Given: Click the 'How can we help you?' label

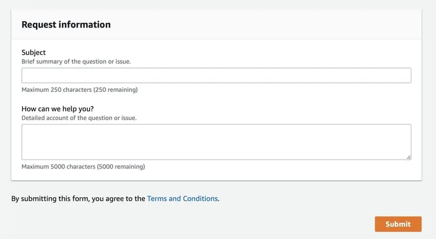Looking at the screenshot, I should 58,109.
